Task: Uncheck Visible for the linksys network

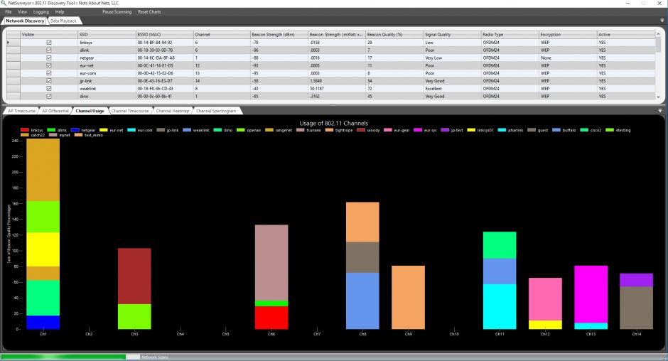Action: pyautogui.click(x=49, y=42)
